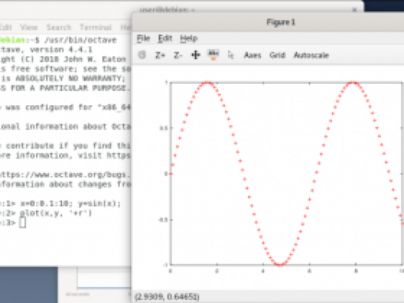Image resolution: width=404 pixels, height=303 pixels.
Task: Open the terminal View menu
Action: tap(29, 28)
